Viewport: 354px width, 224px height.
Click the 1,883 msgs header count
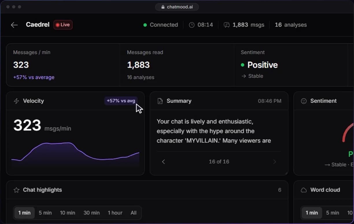[248, 25]
